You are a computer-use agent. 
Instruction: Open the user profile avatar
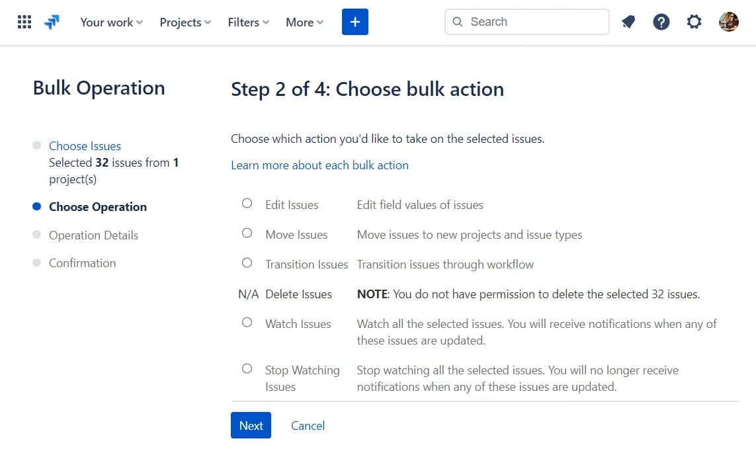coord(728,22)
